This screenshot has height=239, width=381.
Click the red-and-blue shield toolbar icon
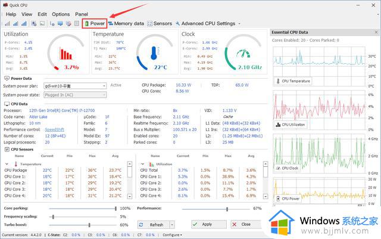point(68,24)
